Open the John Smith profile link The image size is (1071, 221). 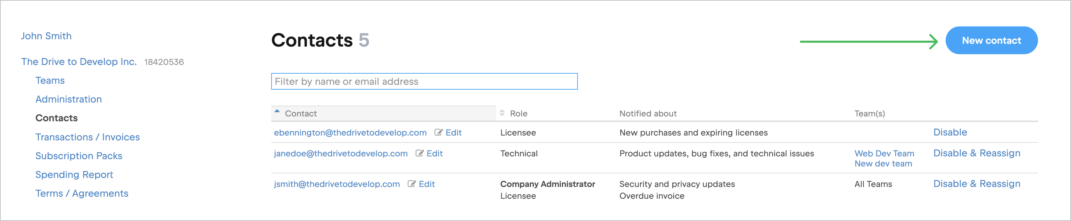(46, 36)
